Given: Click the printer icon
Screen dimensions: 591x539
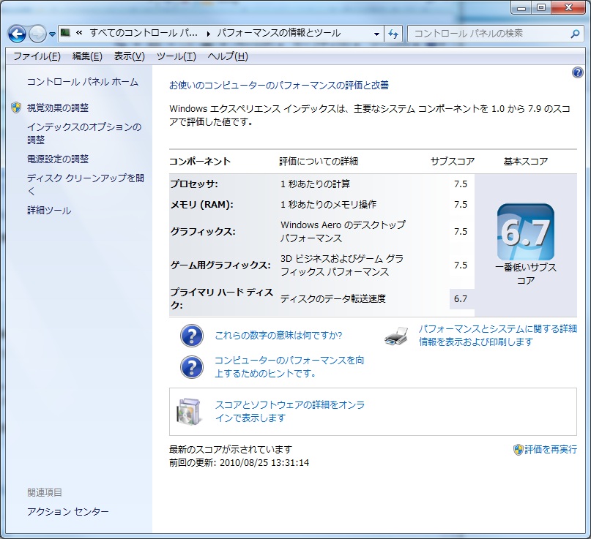Looking at the screenshot, I should (x=396, y=336).
